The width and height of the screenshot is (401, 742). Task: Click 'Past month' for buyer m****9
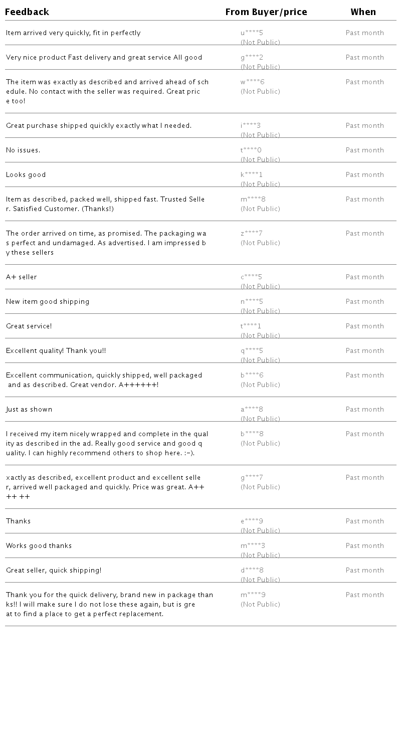[x=364, y=595]
